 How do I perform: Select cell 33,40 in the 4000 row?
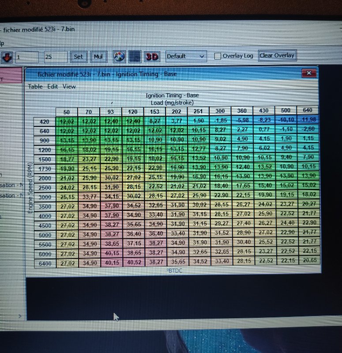click(156, 215)
